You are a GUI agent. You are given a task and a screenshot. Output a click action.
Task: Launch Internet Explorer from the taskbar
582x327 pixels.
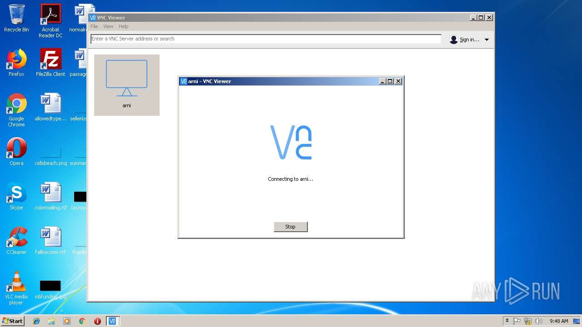(36, 321)
